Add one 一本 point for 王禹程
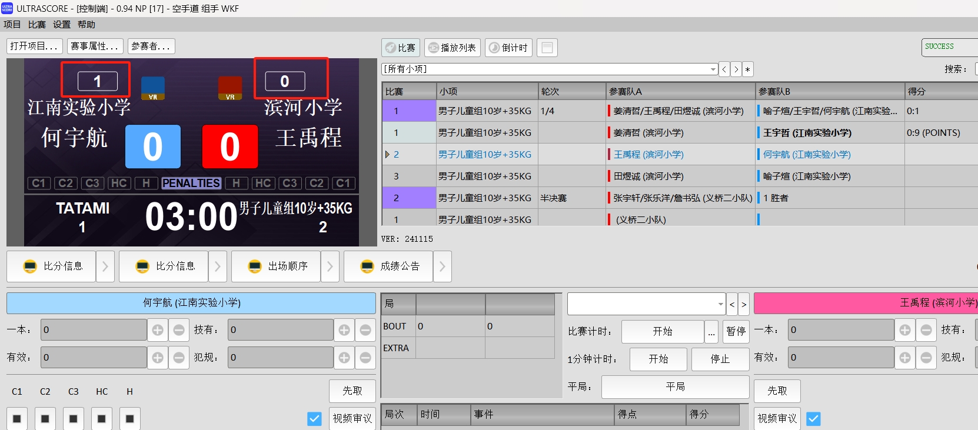 point(905,330)
